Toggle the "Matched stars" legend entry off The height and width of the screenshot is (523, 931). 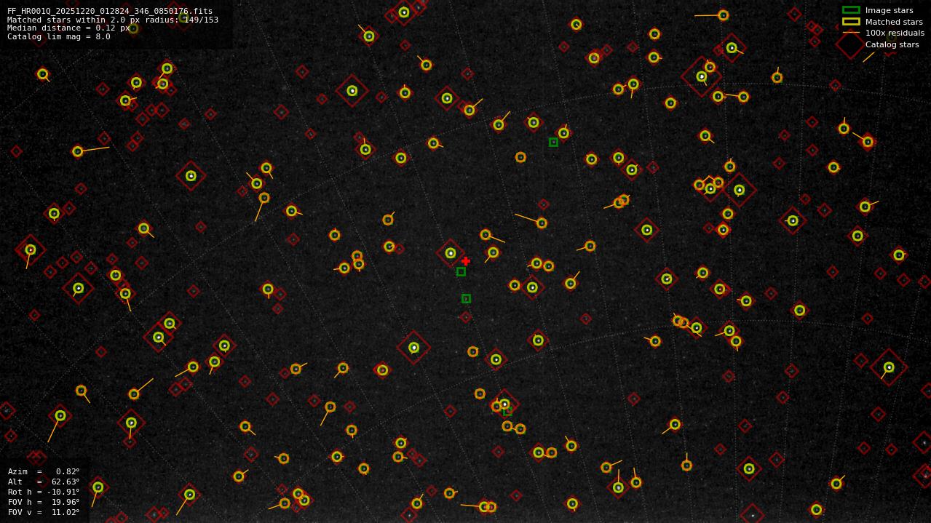(x=894, y=22)
